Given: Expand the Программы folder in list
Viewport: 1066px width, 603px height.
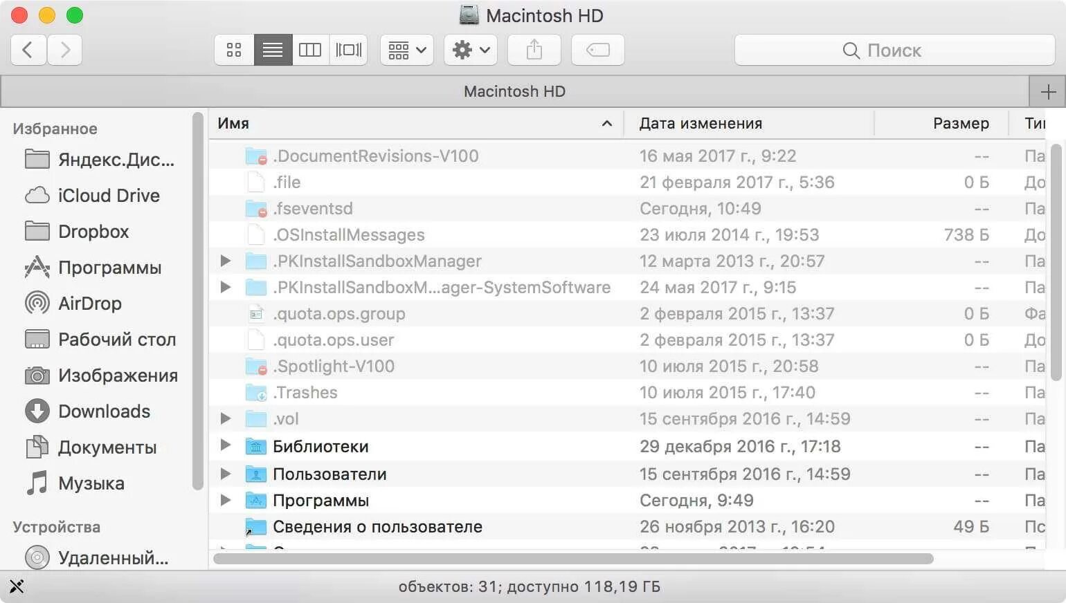Looking at the screenshot, I should [226, 500].
